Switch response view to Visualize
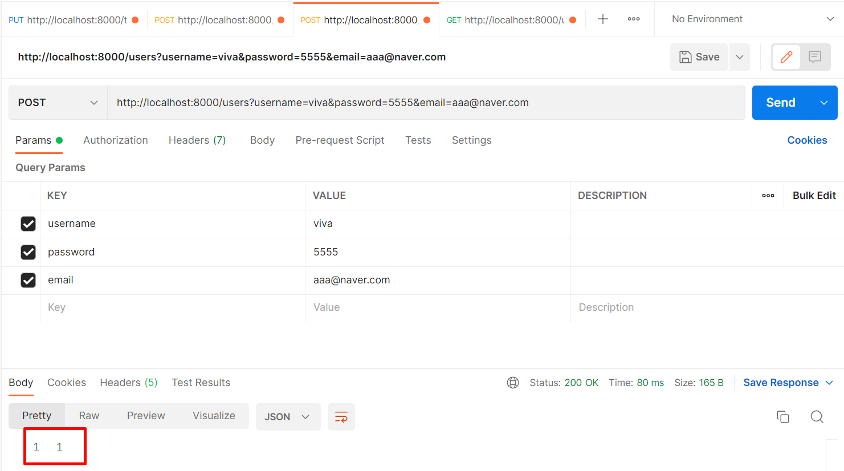 point(214,416)
